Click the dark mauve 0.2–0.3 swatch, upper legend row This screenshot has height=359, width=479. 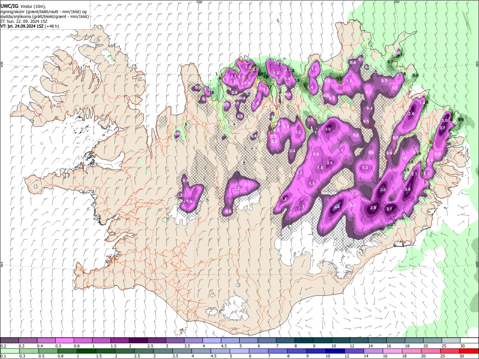pyautogui.click(x=9, y=341)
